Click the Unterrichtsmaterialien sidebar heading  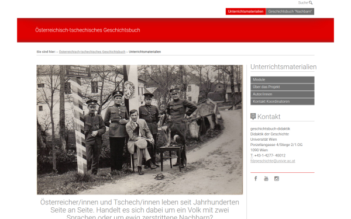pos(283,67)
